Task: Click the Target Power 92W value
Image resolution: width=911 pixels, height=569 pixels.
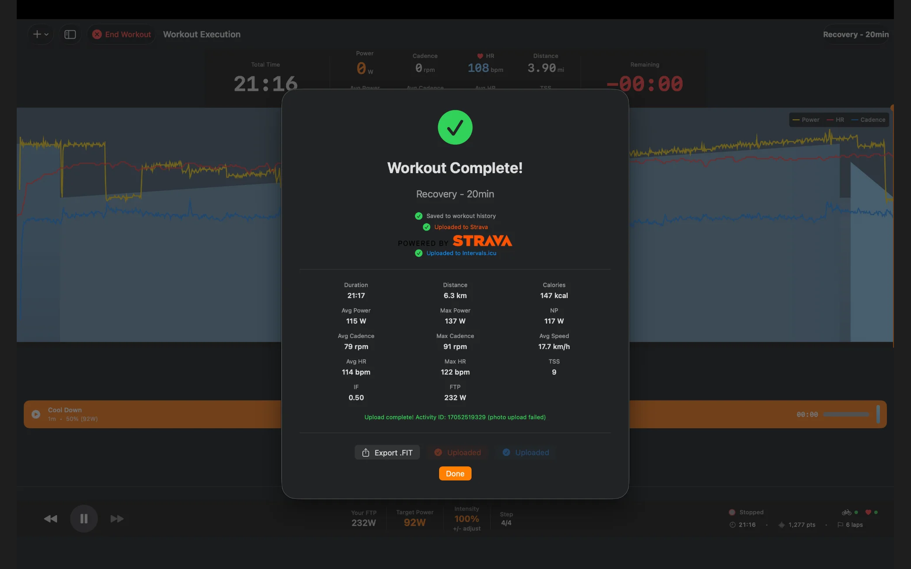Action: click(x=415, y=522)
